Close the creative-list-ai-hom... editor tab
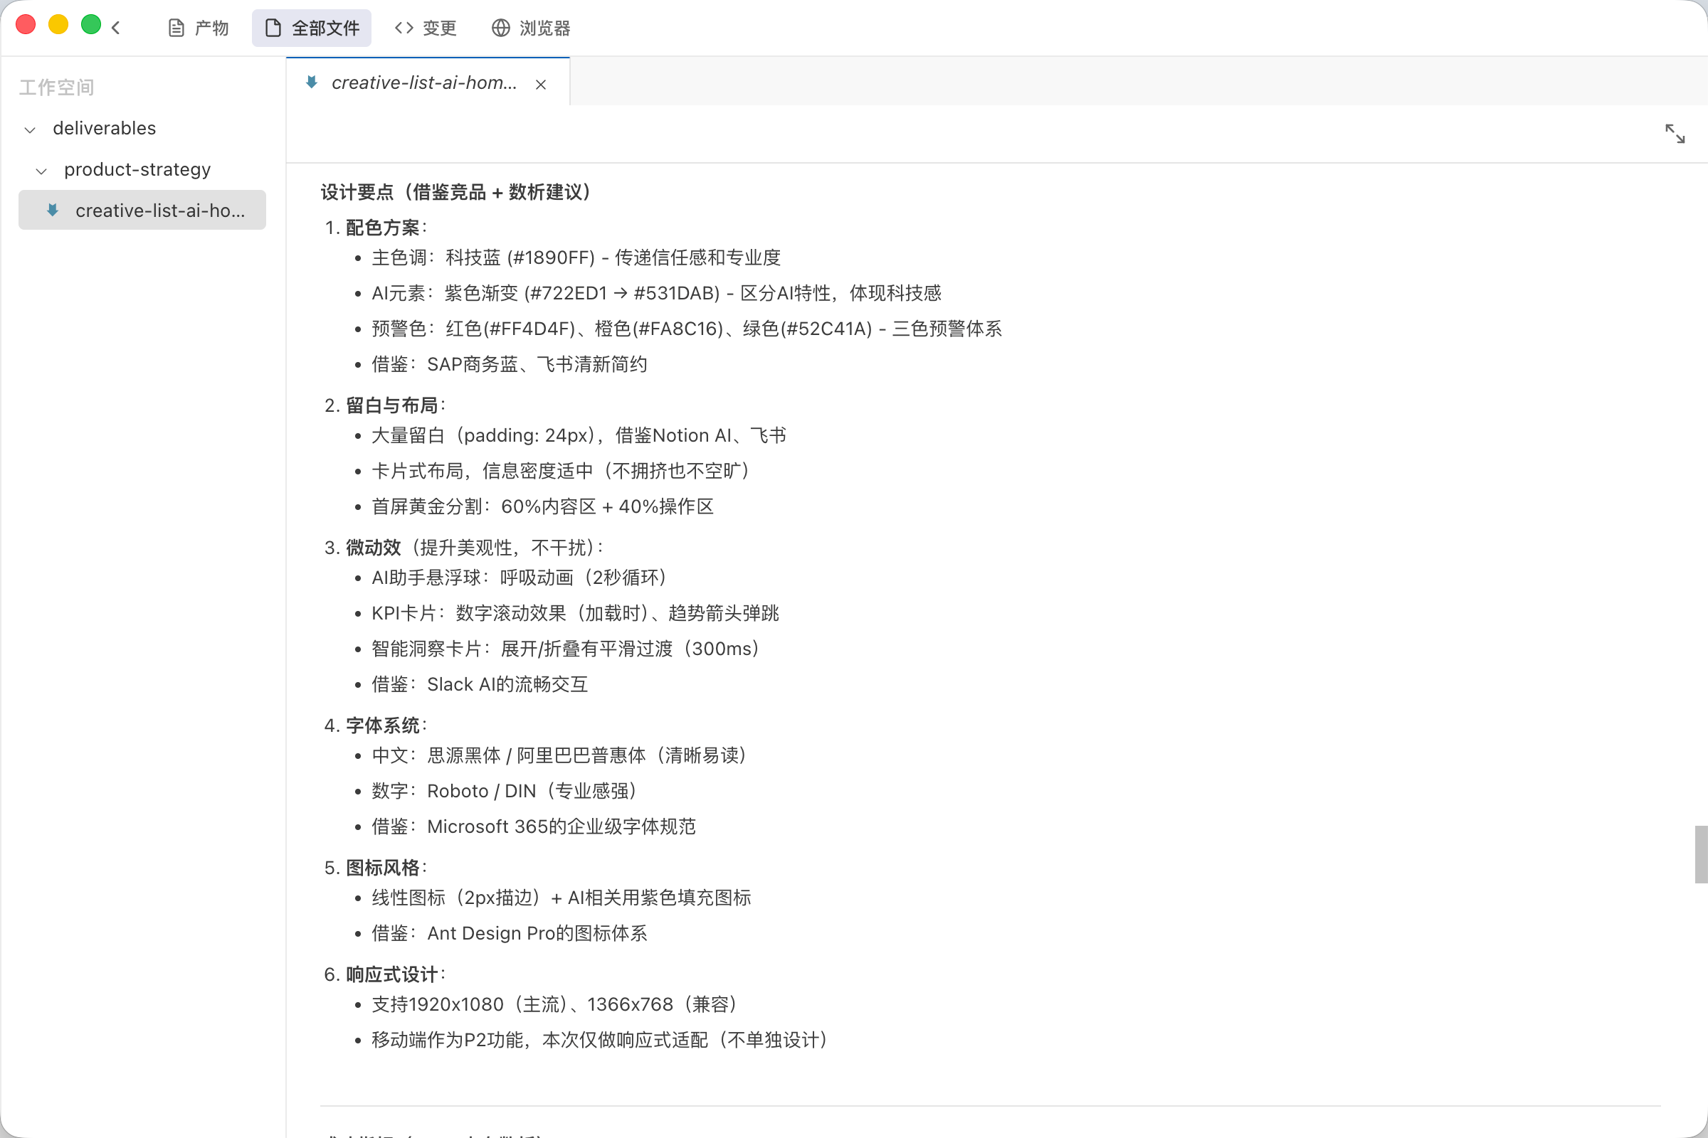 [541, 84]
